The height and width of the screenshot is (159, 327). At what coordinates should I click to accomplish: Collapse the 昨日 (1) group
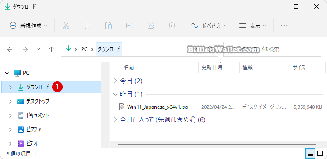[115, 94]
